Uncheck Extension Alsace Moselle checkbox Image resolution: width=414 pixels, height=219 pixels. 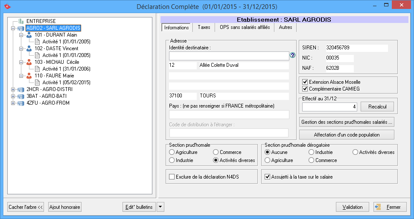[305, 82]
